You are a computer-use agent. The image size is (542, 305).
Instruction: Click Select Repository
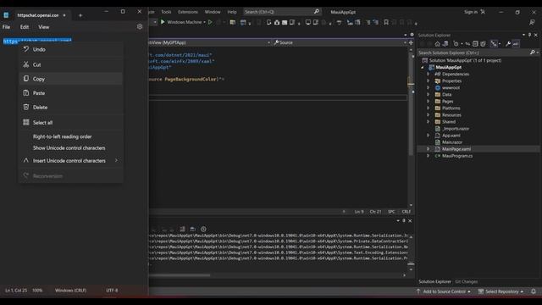[x=501, y=291]
